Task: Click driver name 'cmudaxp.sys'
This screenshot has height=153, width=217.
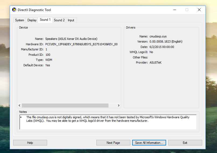Action: click(158, 36)
